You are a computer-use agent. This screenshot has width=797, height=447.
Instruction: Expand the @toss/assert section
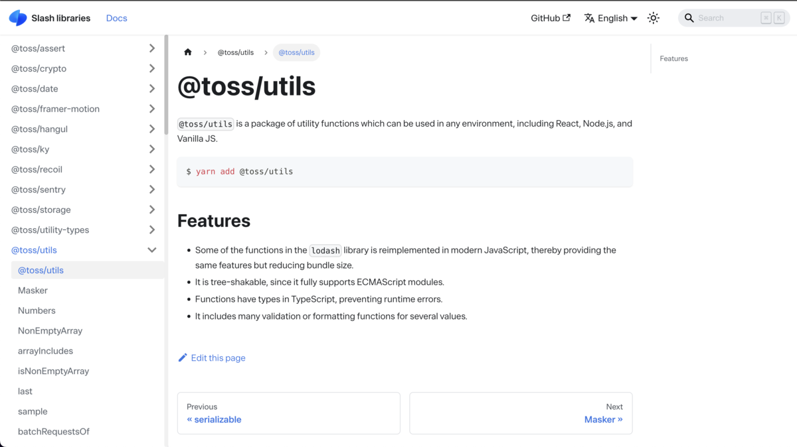[x=151, y=48]
